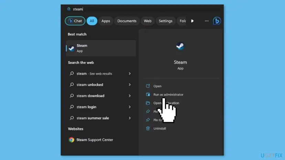
Task: Click the 'Steam' title in details pane
Action: (180, 62)
